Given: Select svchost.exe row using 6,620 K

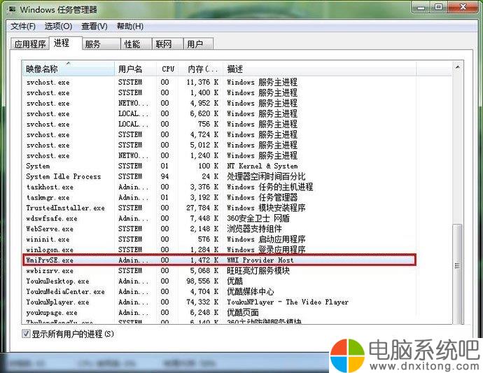Looking at the screenshot, I should click(x=218, y=113).
